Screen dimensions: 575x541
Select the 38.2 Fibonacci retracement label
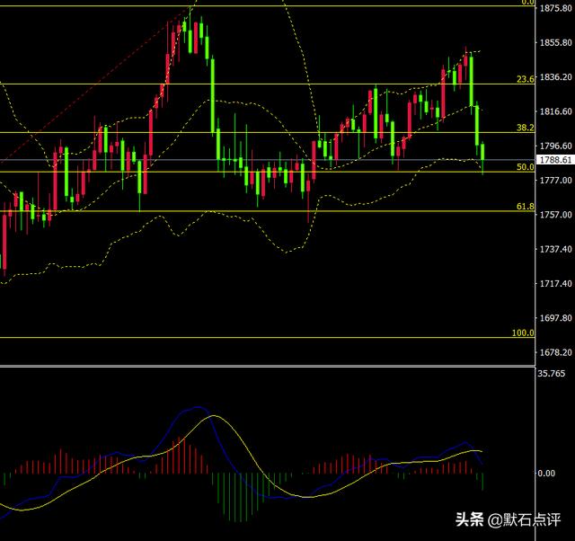click(526, 128)
